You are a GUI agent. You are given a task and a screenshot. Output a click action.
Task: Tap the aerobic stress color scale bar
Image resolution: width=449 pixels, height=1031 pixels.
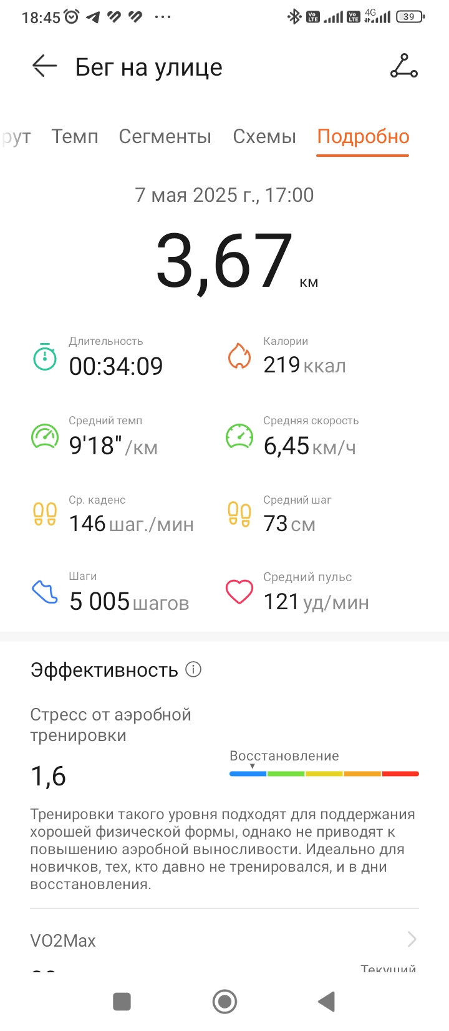click(324, 774)
